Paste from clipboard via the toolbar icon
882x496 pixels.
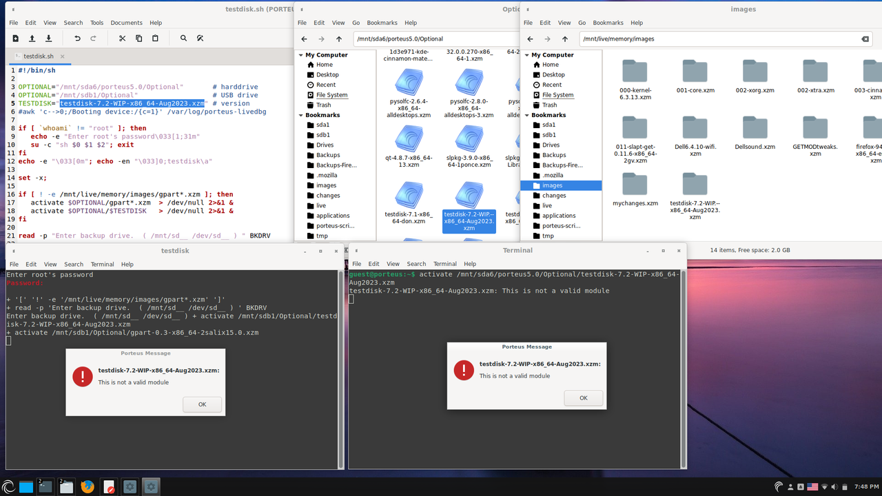pyautogui.click(x=154, y=38)
